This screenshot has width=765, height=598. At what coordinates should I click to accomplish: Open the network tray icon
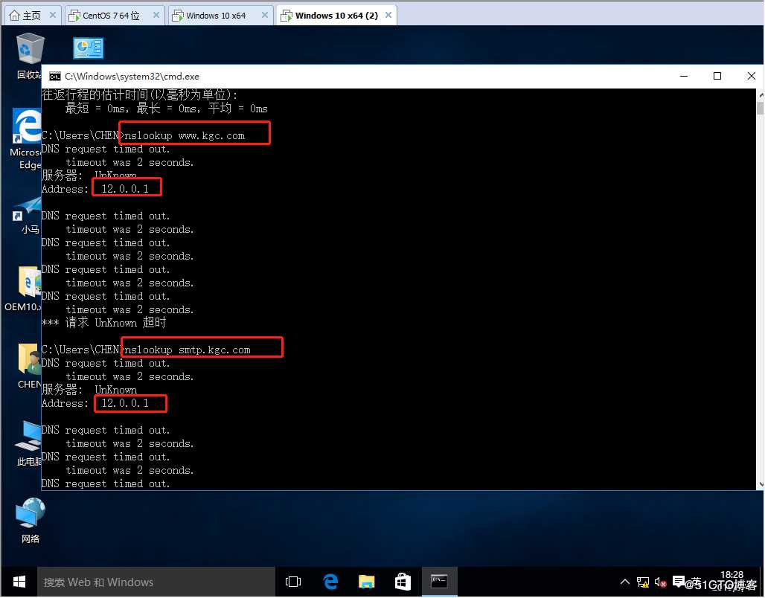[x=643, y=582]
